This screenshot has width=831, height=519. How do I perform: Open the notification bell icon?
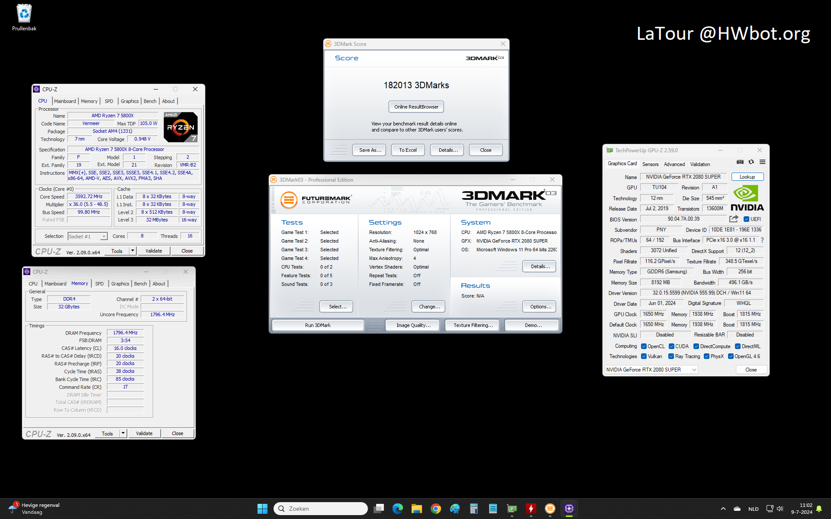click(819, 509)
